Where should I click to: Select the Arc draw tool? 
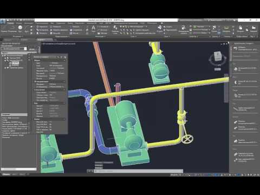coord(27,29)
